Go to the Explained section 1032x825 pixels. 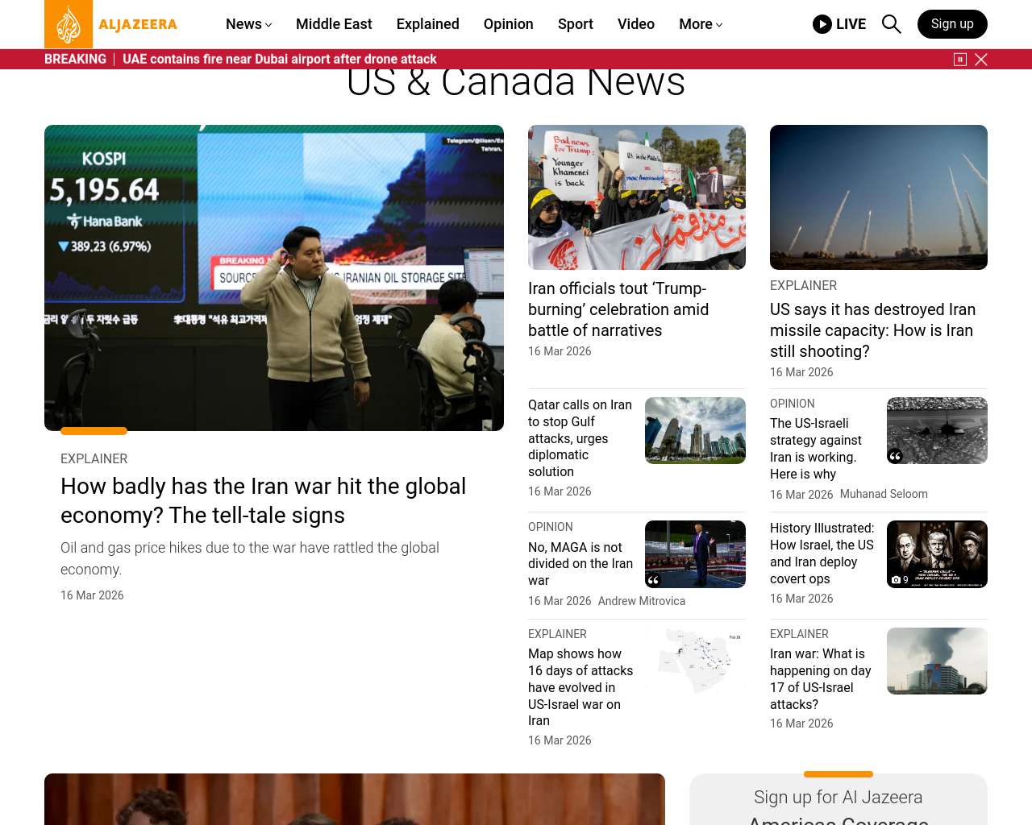tap(427, 24)
